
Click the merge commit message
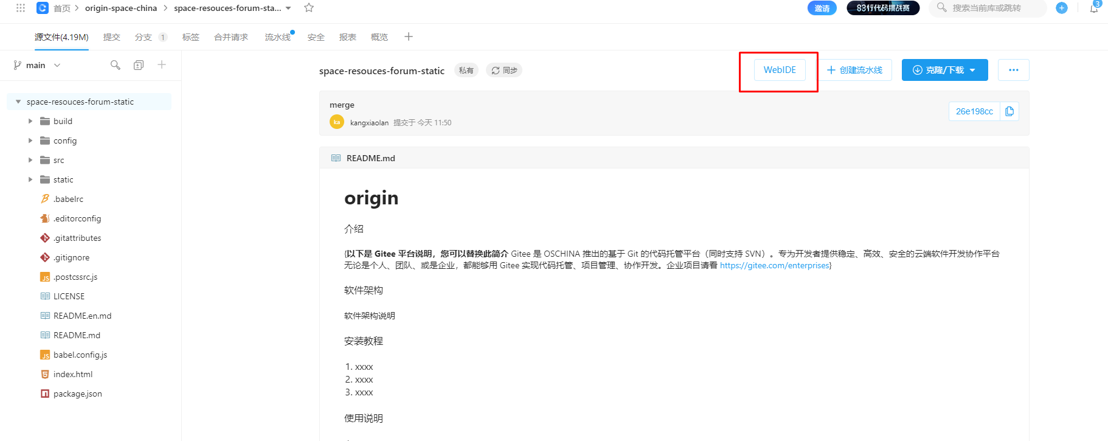pos(342,105)
